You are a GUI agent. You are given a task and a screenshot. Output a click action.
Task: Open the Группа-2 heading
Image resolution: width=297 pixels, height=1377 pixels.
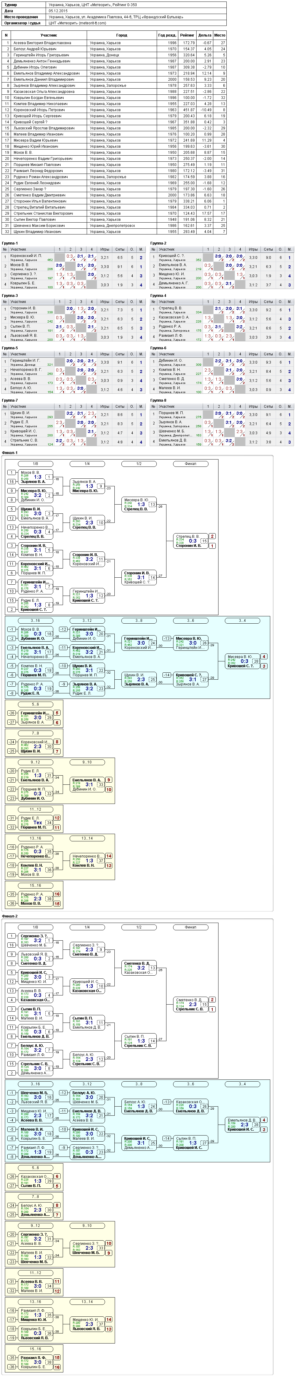tap(158, 243)
